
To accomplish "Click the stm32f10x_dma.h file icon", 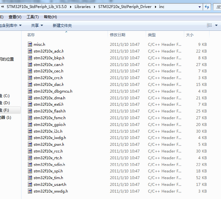I will coord(30,98).
